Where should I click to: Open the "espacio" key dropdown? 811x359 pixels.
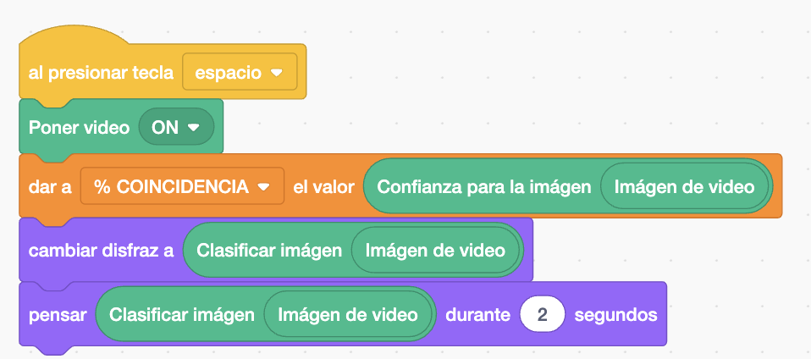(240, 73)
